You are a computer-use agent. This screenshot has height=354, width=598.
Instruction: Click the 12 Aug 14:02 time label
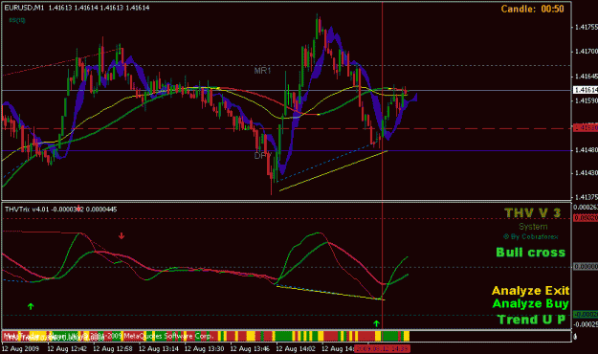296,348
